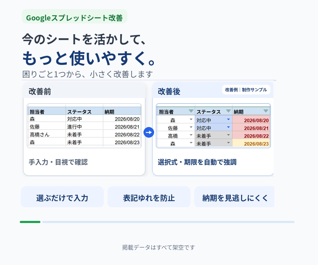Click 納期 header in 改善前 table

[122, 111]
